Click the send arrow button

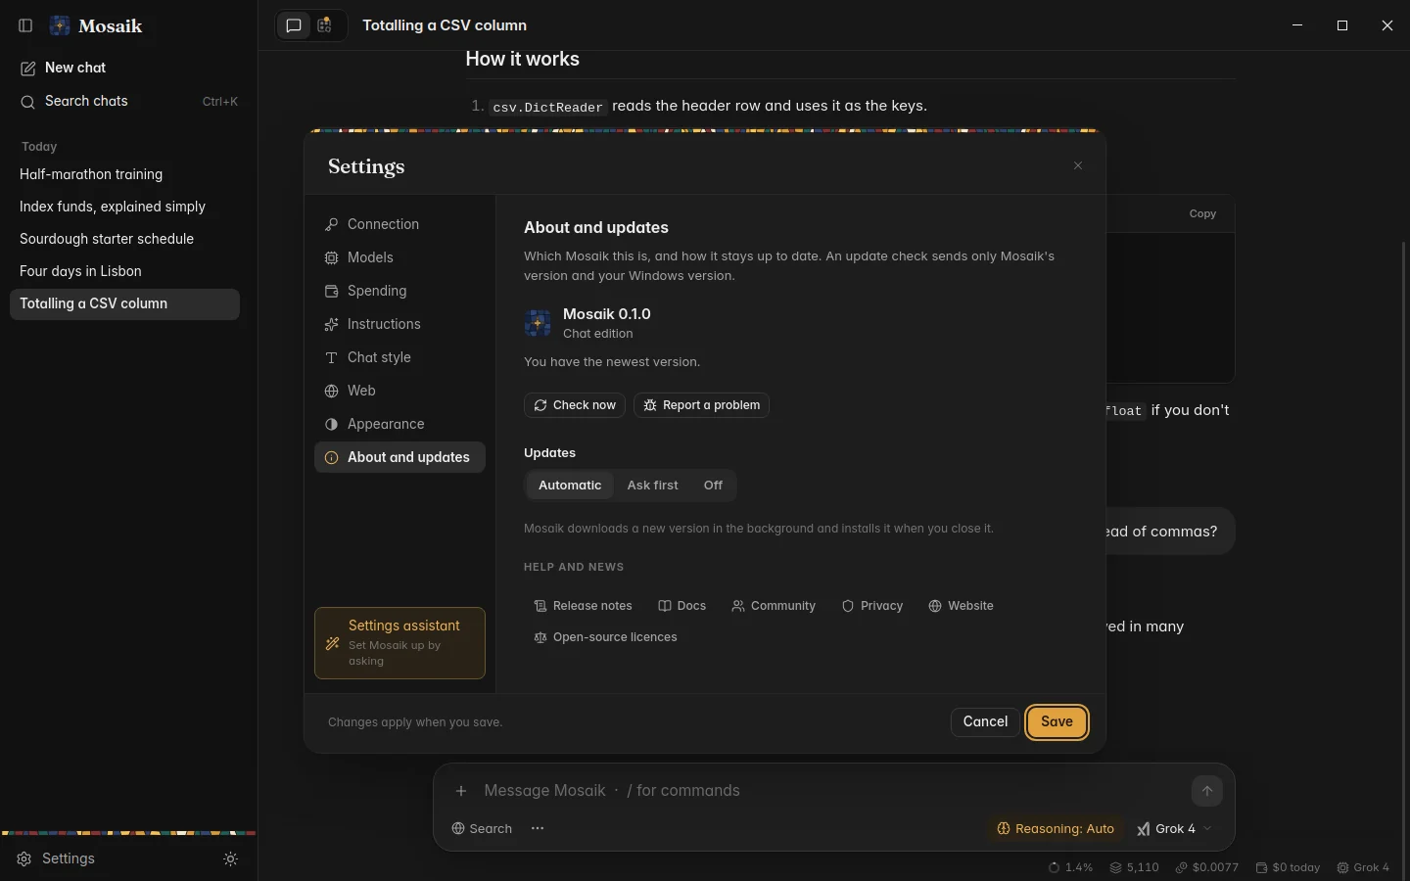tap(1207, 791)
